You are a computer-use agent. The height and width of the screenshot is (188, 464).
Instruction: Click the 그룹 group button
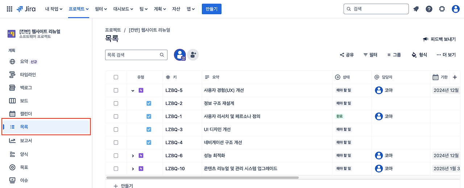[394, 55]
